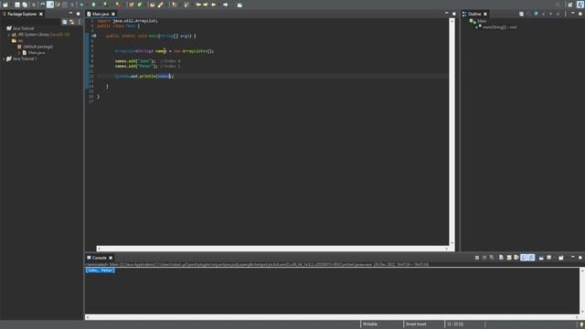This screenshot has width=585, height=329.
Task: Click Smart Insert in the status bar
Action: point(416,324)
